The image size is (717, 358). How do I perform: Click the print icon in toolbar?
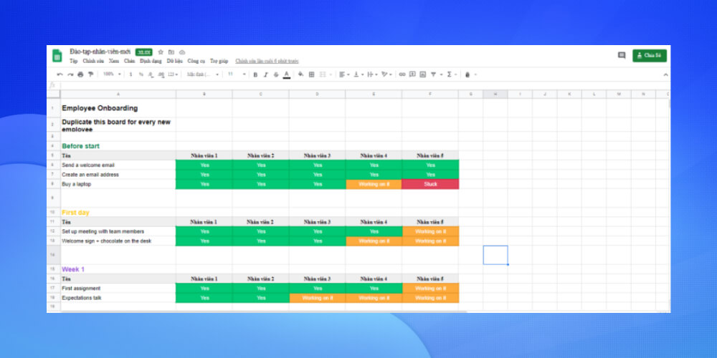(x=80, y=74)
